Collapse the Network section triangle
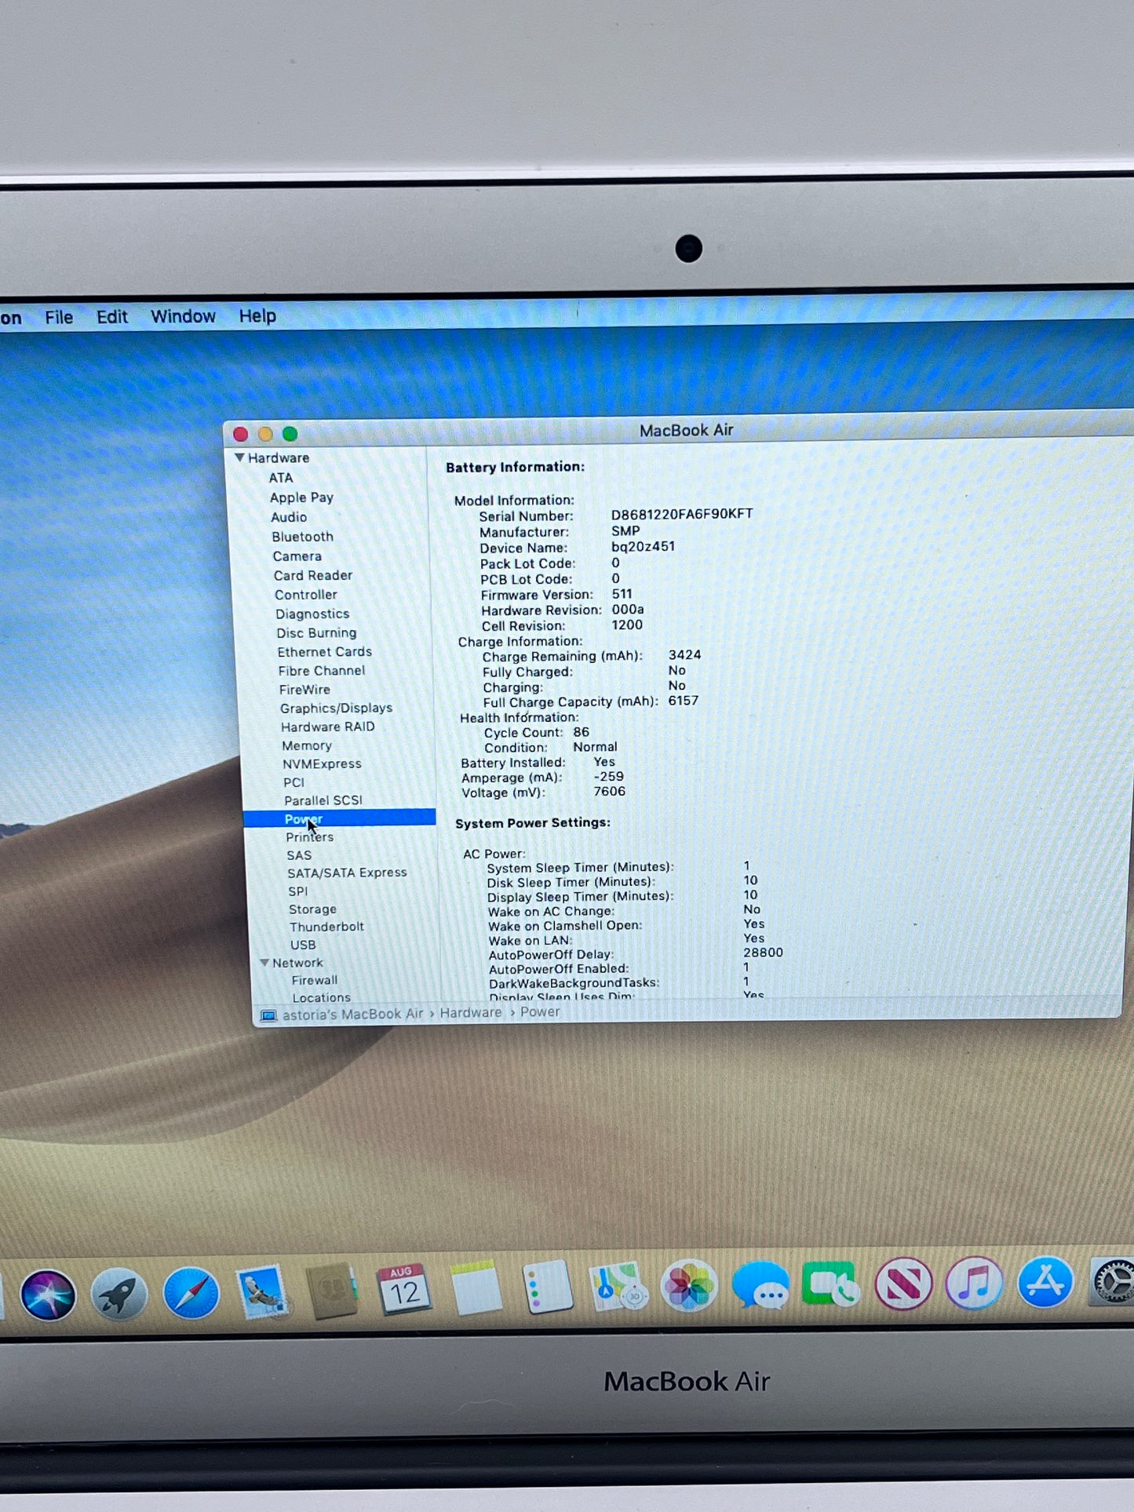Screen dimensions: 1134x1512 (264, 963)
